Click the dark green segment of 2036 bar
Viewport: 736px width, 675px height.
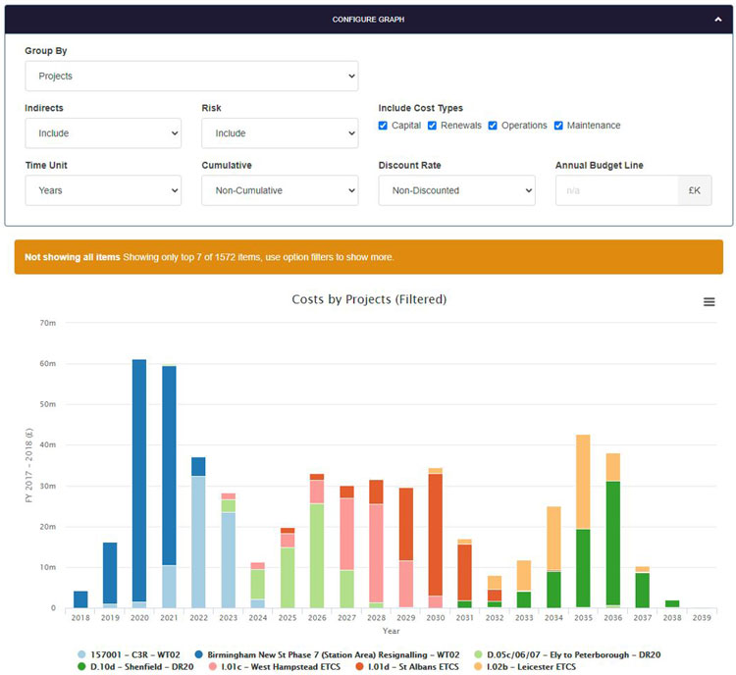612,544
